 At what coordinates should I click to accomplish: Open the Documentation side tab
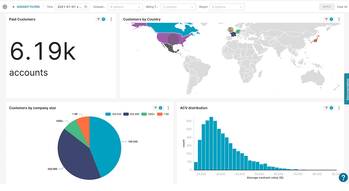click(x=347, y=89)
